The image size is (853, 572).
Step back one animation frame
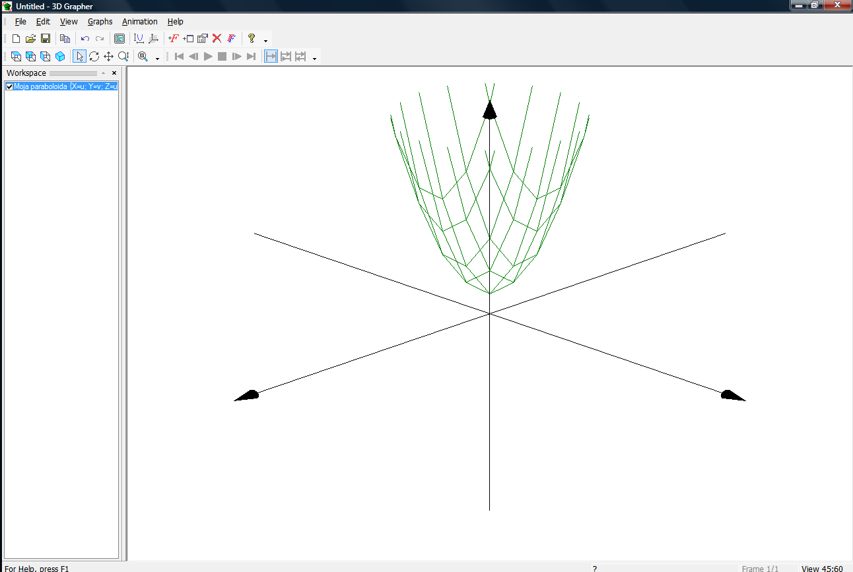[193, 57]
